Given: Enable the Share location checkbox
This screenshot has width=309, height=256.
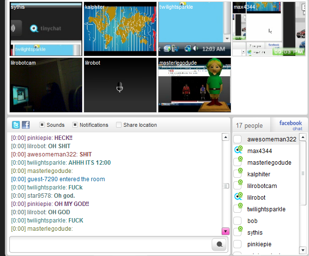Looking at the screenshot, I should pyautogui.click(x=119, y=125).
